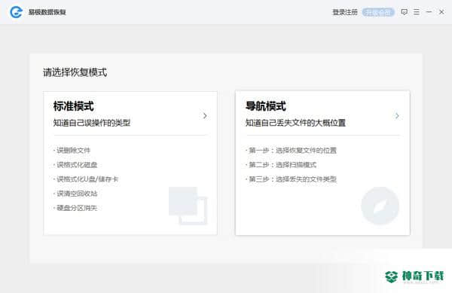Viewport: 452px width, 293px height.
Task: Click the compass icon in 导航模式 card
Action: tap(380, 206)
